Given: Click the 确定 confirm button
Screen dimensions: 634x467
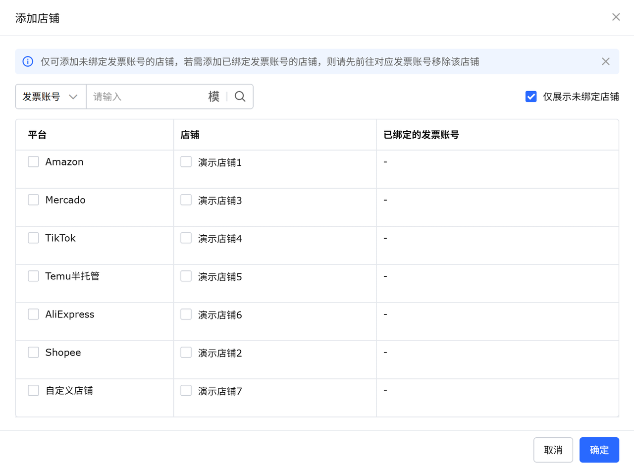Looking at the screenshot, I should click(x=599, y=450).
